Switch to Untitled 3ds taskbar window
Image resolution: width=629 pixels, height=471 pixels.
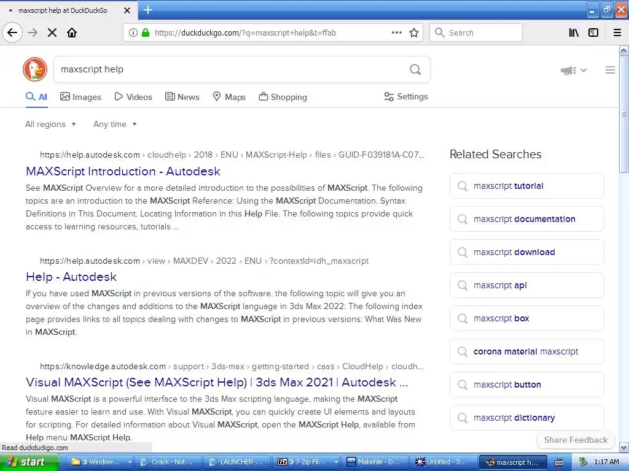pos(443,462)
